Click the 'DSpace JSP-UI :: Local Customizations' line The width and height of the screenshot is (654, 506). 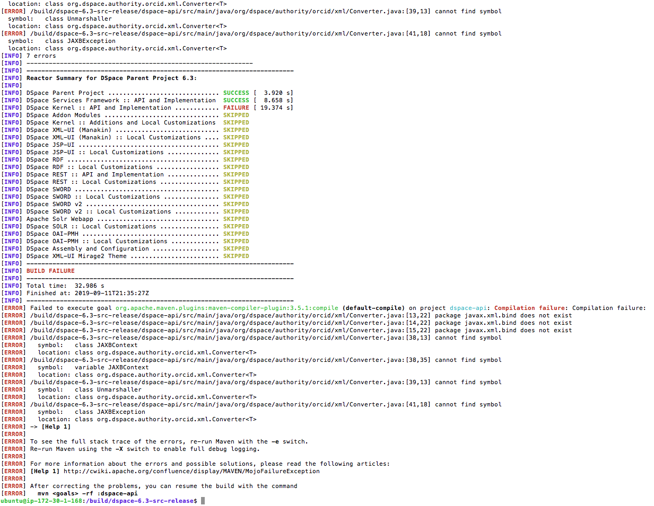(125, 152)
